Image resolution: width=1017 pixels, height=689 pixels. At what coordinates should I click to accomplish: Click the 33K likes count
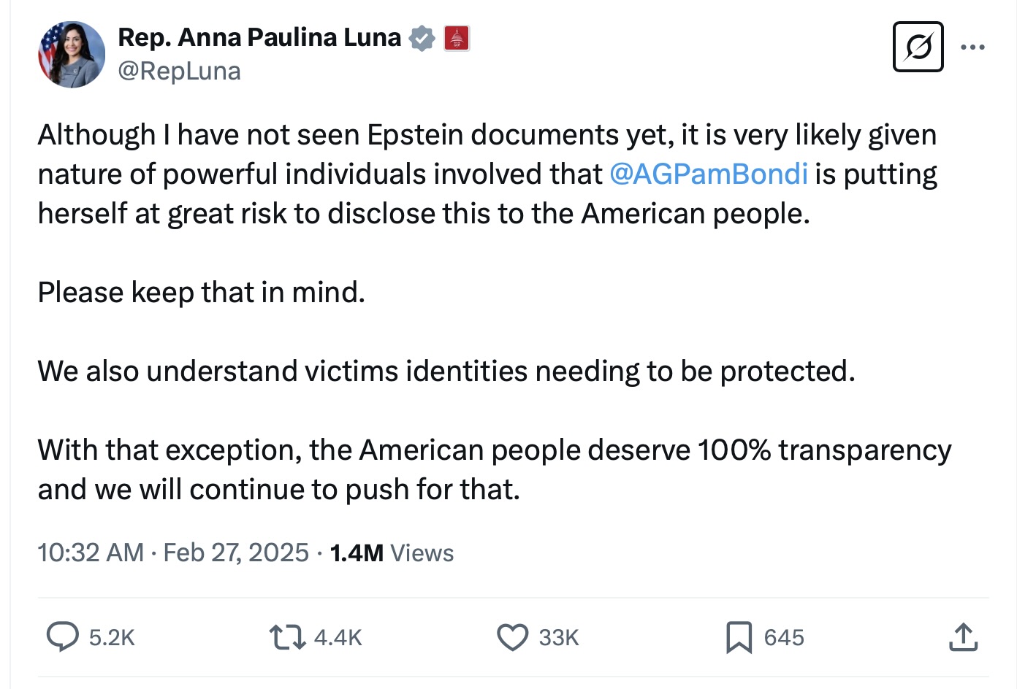pos(559,637)
